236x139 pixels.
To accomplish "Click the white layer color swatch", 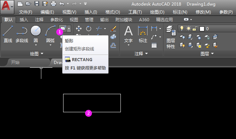I will (x=202, y=28).
